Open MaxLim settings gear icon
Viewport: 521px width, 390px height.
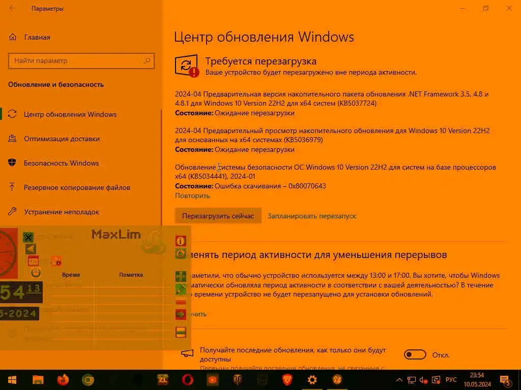(181, 254)
